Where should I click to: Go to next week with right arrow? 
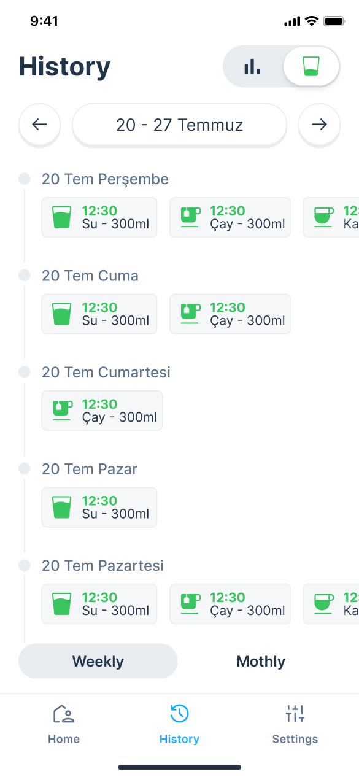pos(319,125)
